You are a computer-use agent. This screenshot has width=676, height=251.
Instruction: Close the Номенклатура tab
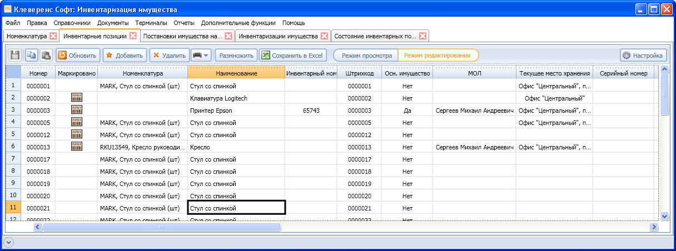coord(53,36)
